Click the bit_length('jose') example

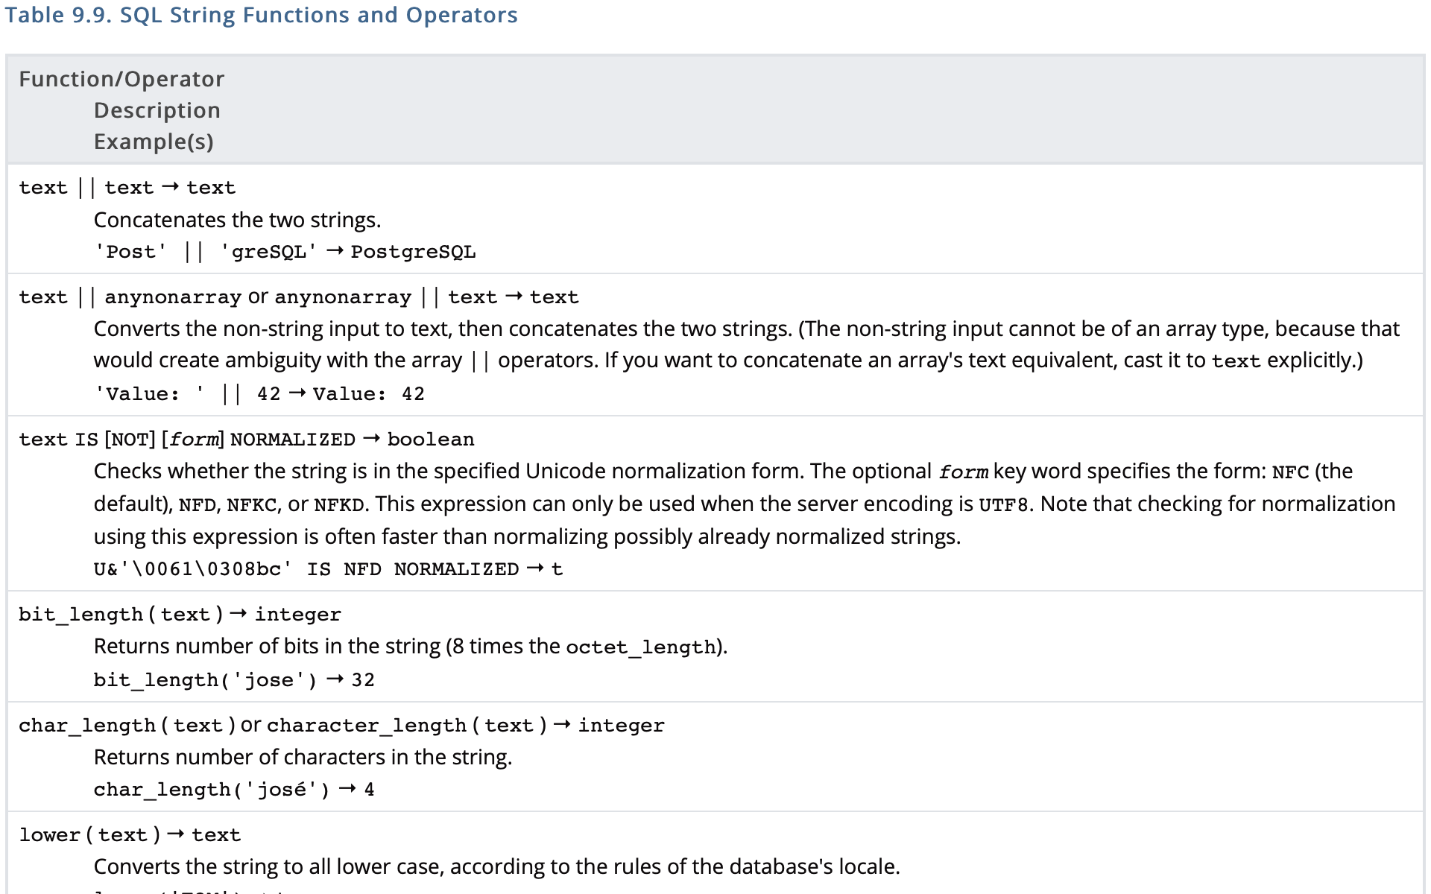(x=205, y=680)
